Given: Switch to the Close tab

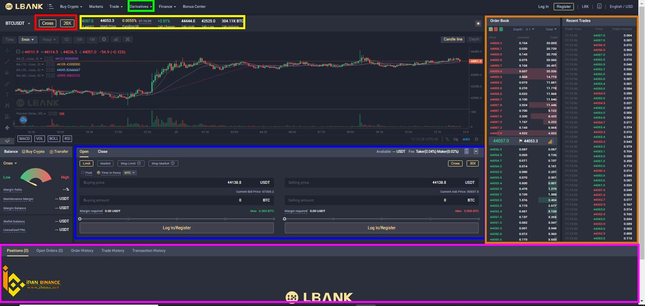Looking at the screenshot, I should click(x=102, y=151).
